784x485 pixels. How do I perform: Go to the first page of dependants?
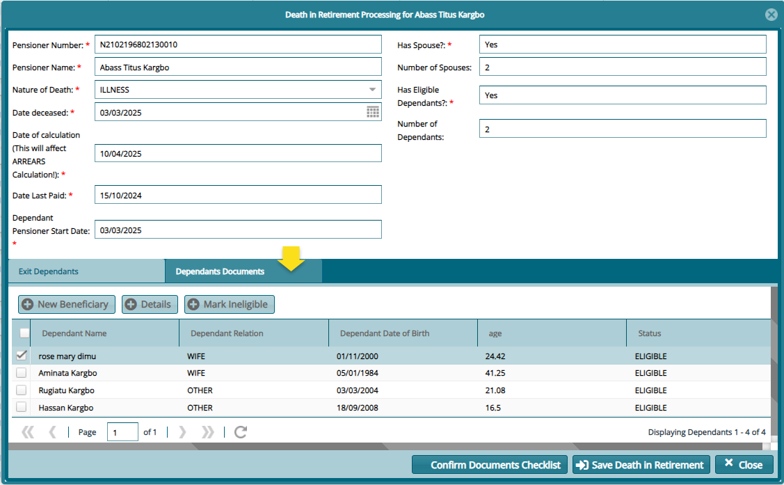click(x=28, y=432)
